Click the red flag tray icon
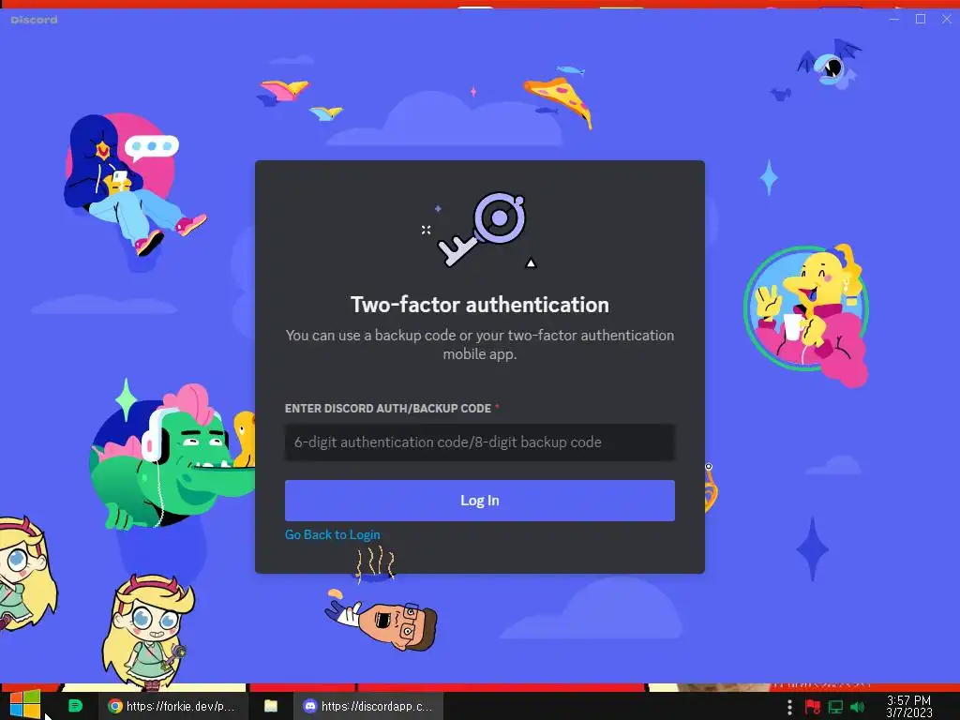This screenshot has height=720, width=960. 813,707
